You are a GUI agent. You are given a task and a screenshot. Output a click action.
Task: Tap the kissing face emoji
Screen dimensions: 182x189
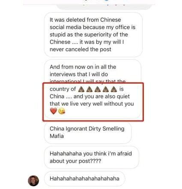tap(62, 111)
